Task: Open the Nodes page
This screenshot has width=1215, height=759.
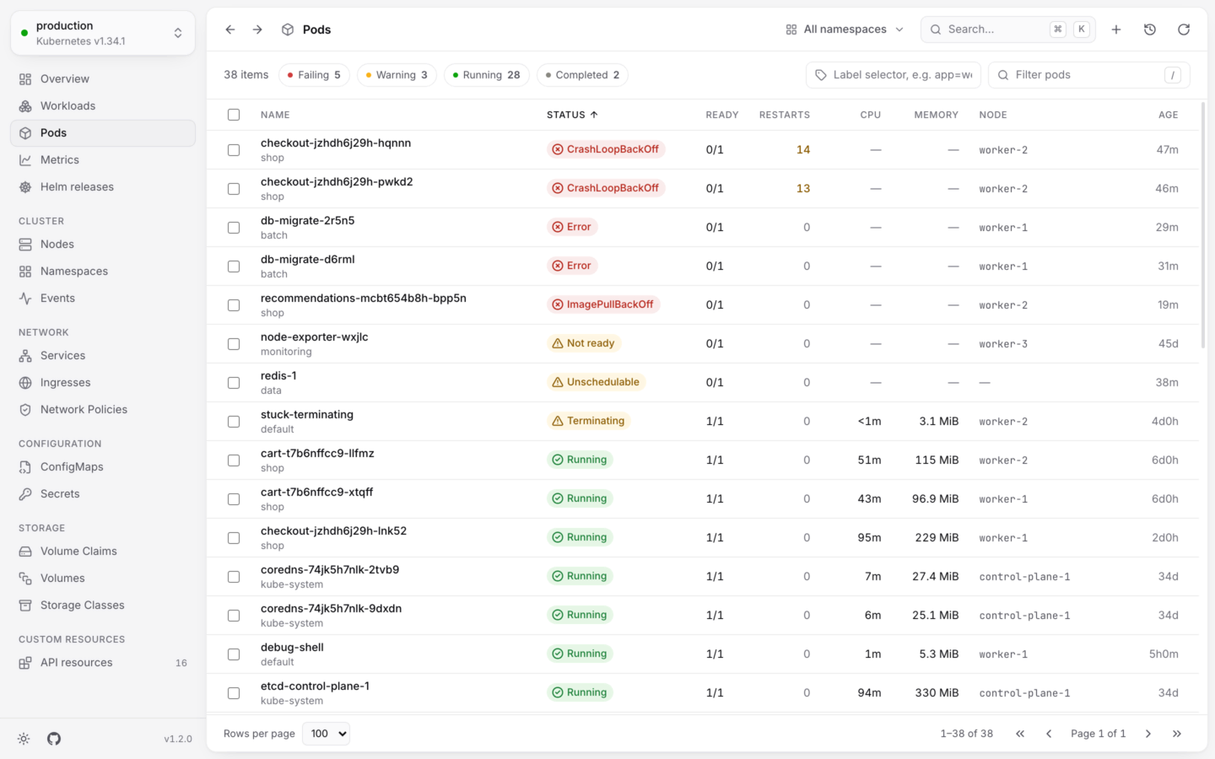Action: 103,245
